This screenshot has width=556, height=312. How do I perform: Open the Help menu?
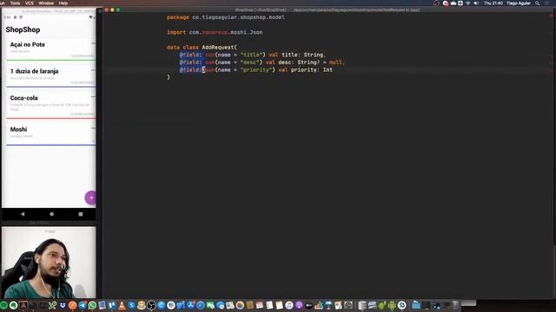63,3
